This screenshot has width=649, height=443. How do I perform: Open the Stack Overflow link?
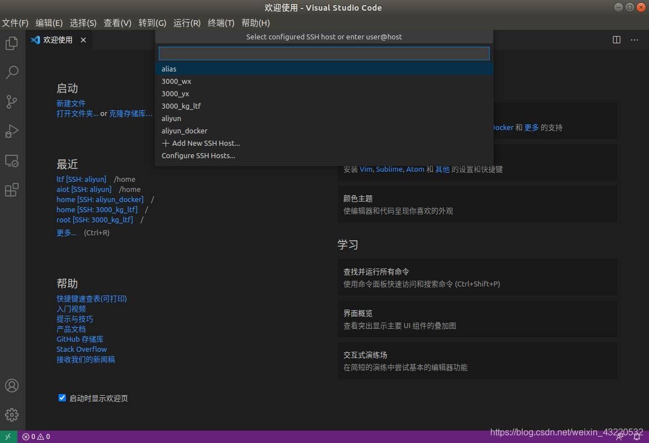pos(82,350)
